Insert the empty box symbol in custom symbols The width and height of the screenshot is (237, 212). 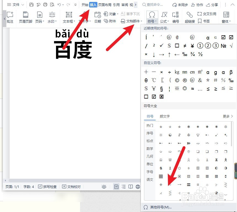pyautogui.click(x=146, y=96)
